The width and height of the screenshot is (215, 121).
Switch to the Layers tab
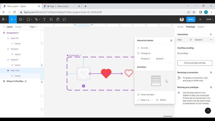(x=10, y=27)
